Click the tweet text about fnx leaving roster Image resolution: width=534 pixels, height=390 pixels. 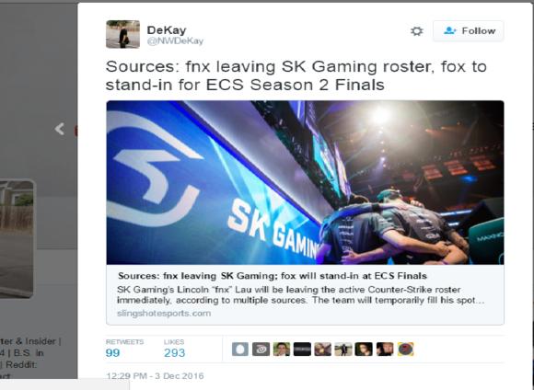pos(296,75)
